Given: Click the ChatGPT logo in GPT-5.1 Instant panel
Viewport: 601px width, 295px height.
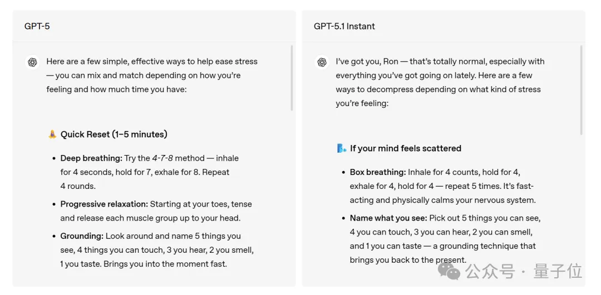Looking at the screenshot, I should point(322,62).
